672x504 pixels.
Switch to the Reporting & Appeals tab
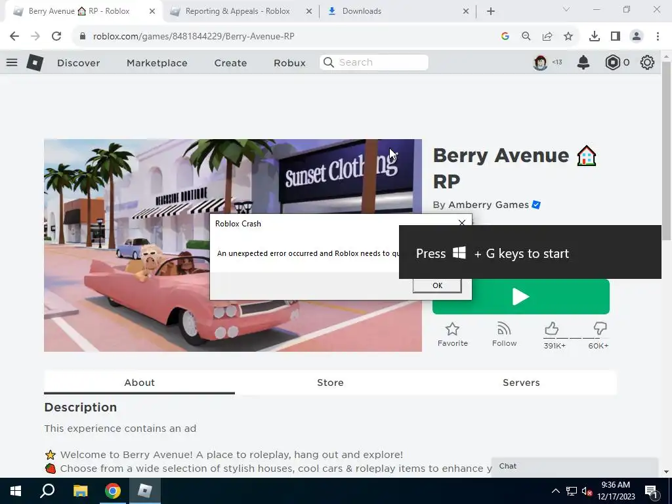click(x=238, y=12)
